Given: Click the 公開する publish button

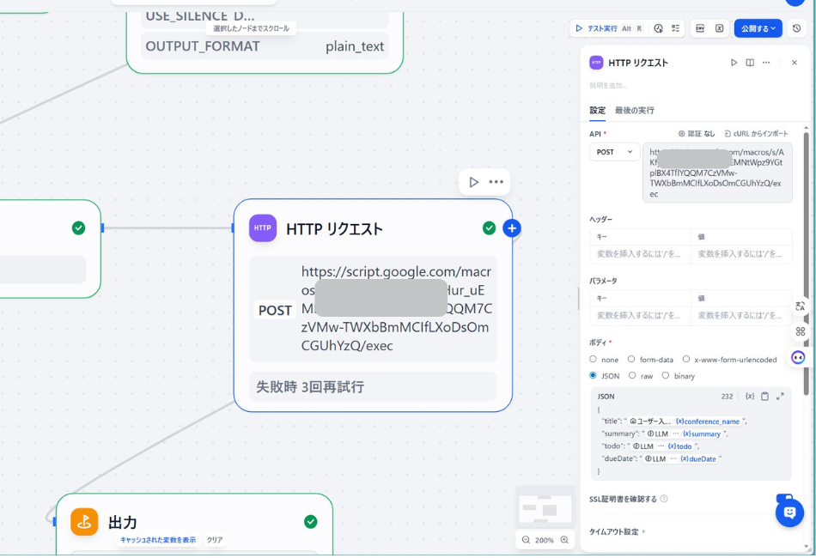Looking at the screenshot, I should [756, 28].
